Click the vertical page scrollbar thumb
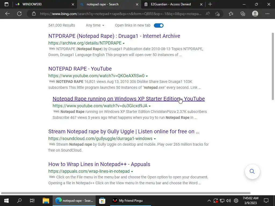The image size is (275, 206). [273, 67]
